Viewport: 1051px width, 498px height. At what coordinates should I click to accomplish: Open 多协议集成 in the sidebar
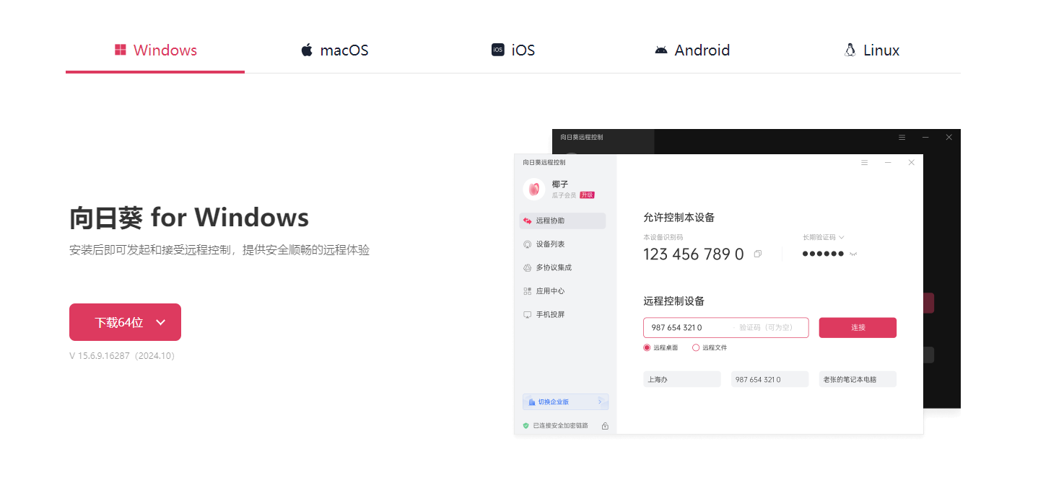562,267
